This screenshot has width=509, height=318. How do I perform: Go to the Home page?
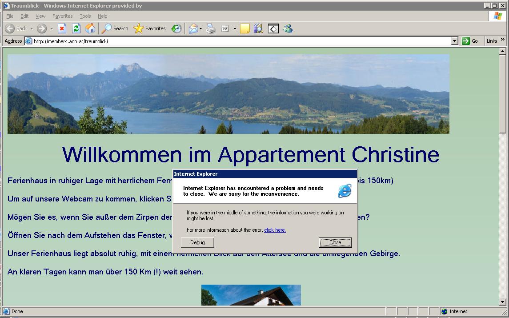click(90, 28)
